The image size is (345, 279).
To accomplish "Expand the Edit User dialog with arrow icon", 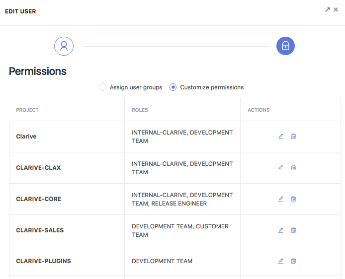I will pyautogui.click(x=328, y=9).
